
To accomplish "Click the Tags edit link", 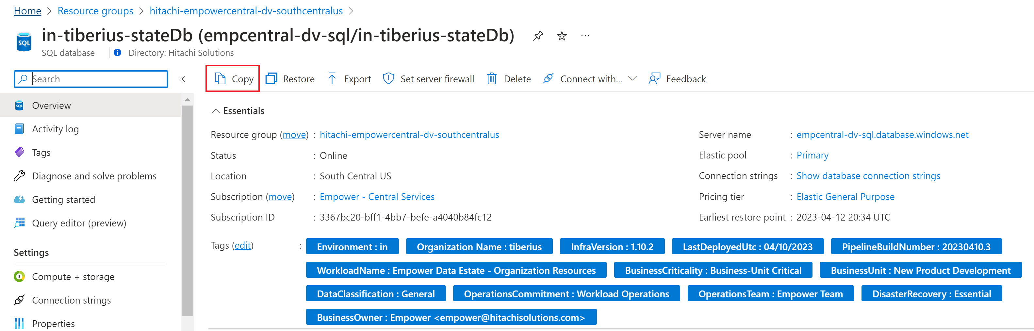I will (x=242, y=245).
